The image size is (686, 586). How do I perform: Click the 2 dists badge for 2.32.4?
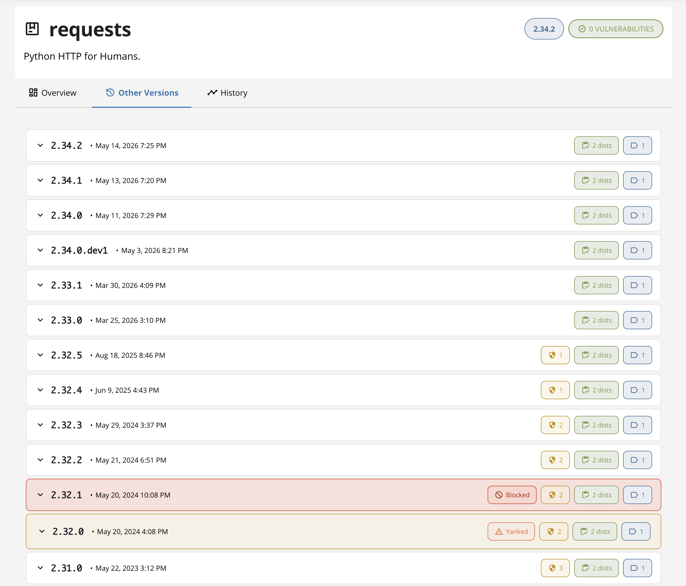596,390
